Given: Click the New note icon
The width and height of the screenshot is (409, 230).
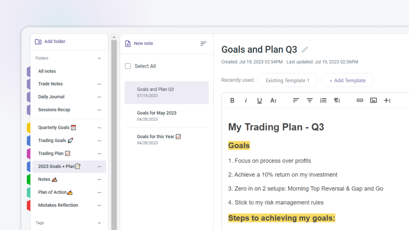Looking at the screenshot, I should point(128,44).
